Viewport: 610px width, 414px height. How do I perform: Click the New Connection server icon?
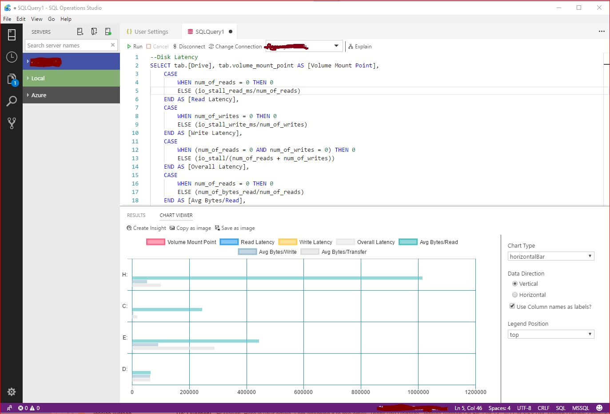coord(80,32)
